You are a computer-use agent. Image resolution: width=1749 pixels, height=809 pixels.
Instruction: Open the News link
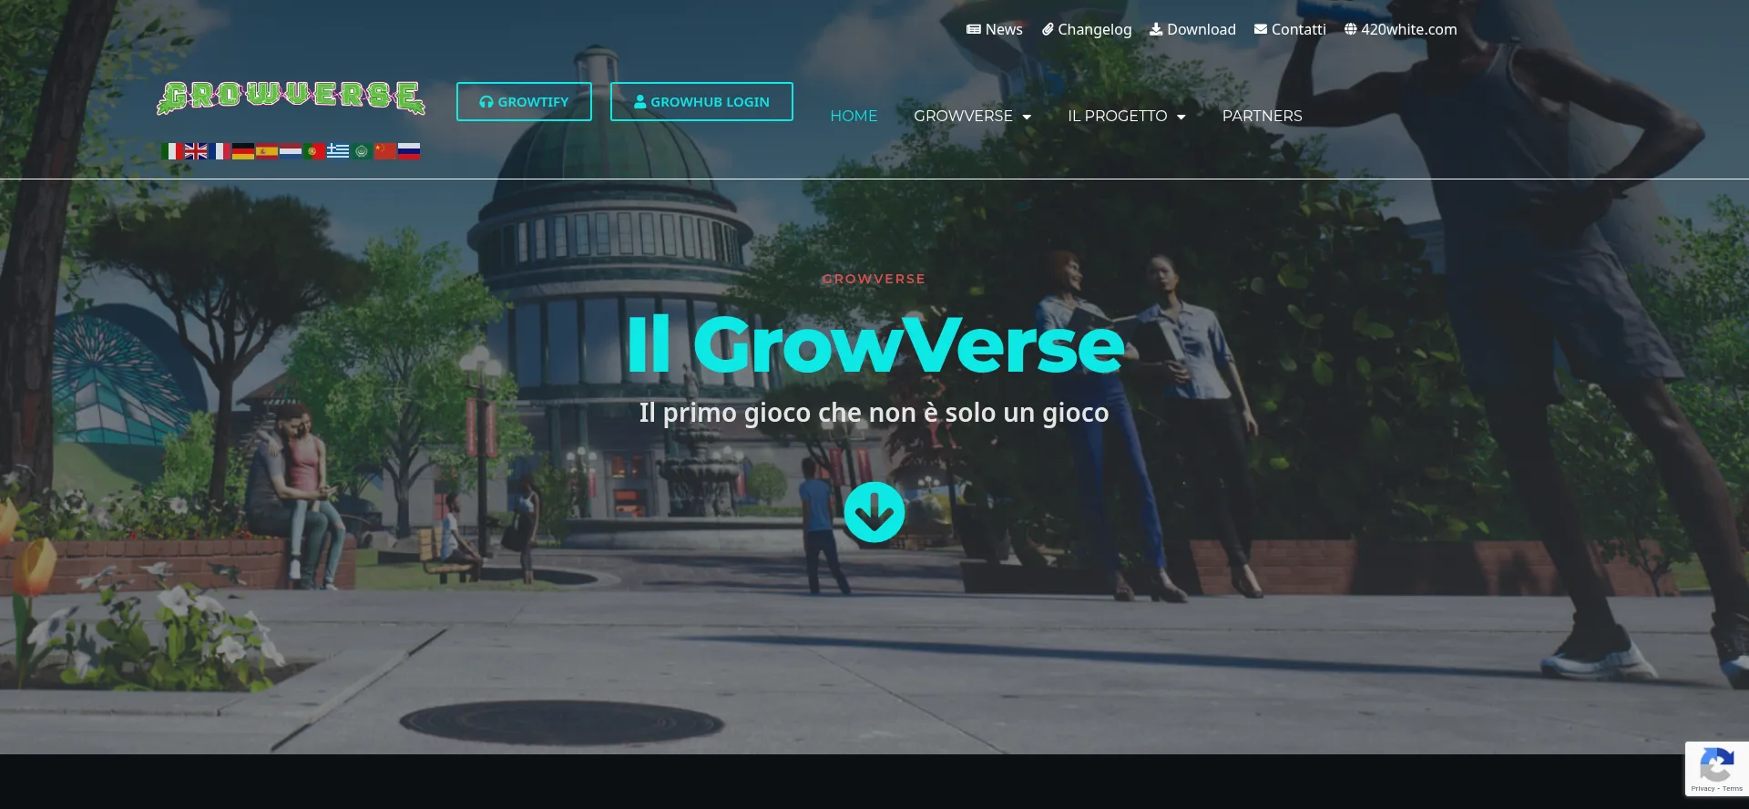(x=995, y=29)
